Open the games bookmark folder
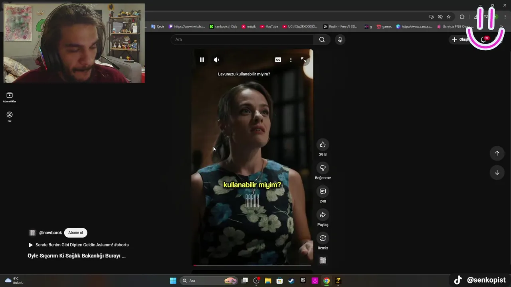 [x=384, y=27]
